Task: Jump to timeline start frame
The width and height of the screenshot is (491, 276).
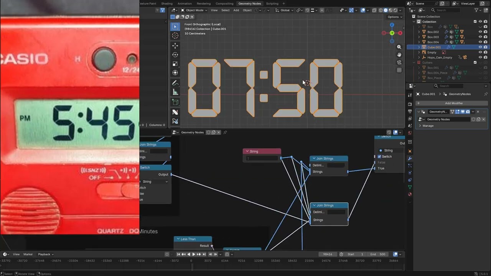Action: pyautogui.click(x=178, y=254)
